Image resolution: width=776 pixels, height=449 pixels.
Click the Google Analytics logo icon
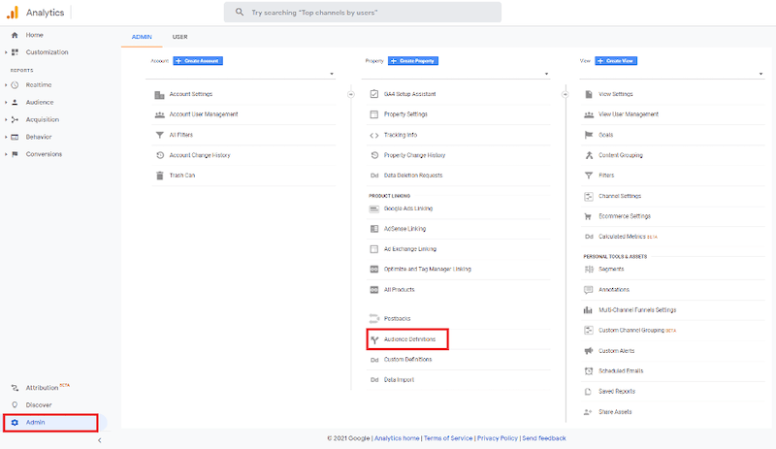pos(13,13)
